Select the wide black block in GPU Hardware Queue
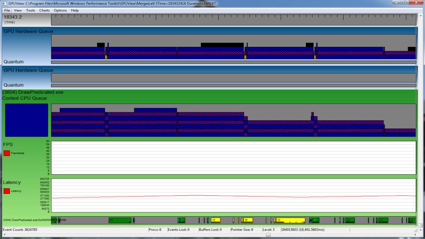The width and height of the screenshot is (425, 239). click(222, 45)
